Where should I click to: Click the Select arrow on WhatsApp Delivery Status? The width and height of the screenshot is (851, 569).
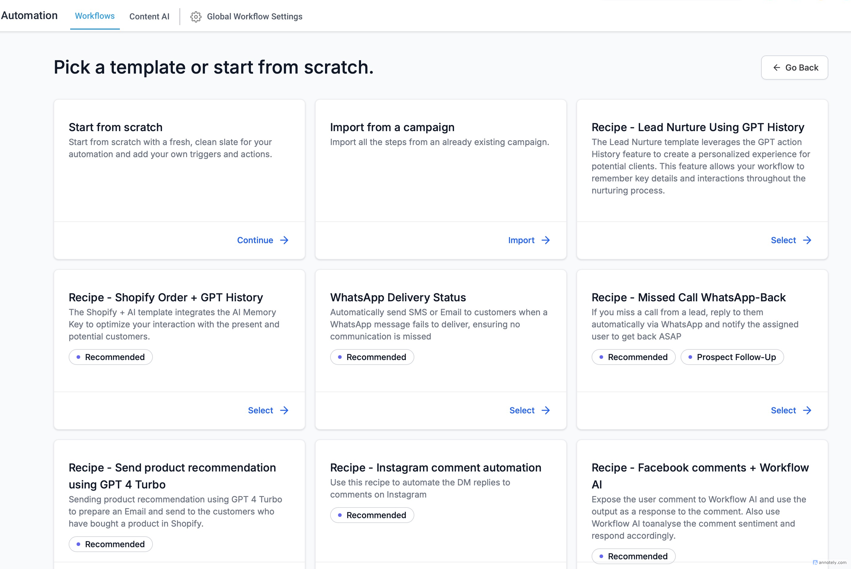point(546,410)
